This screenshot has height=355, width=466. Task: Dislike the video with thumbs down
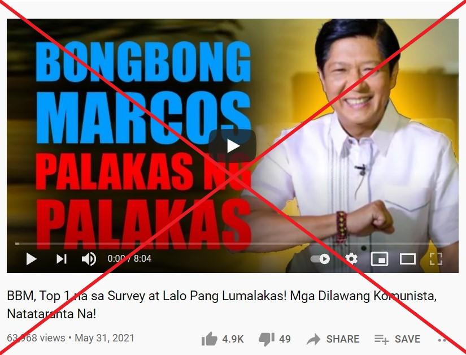pyautogui.click(x=266, y=339)
